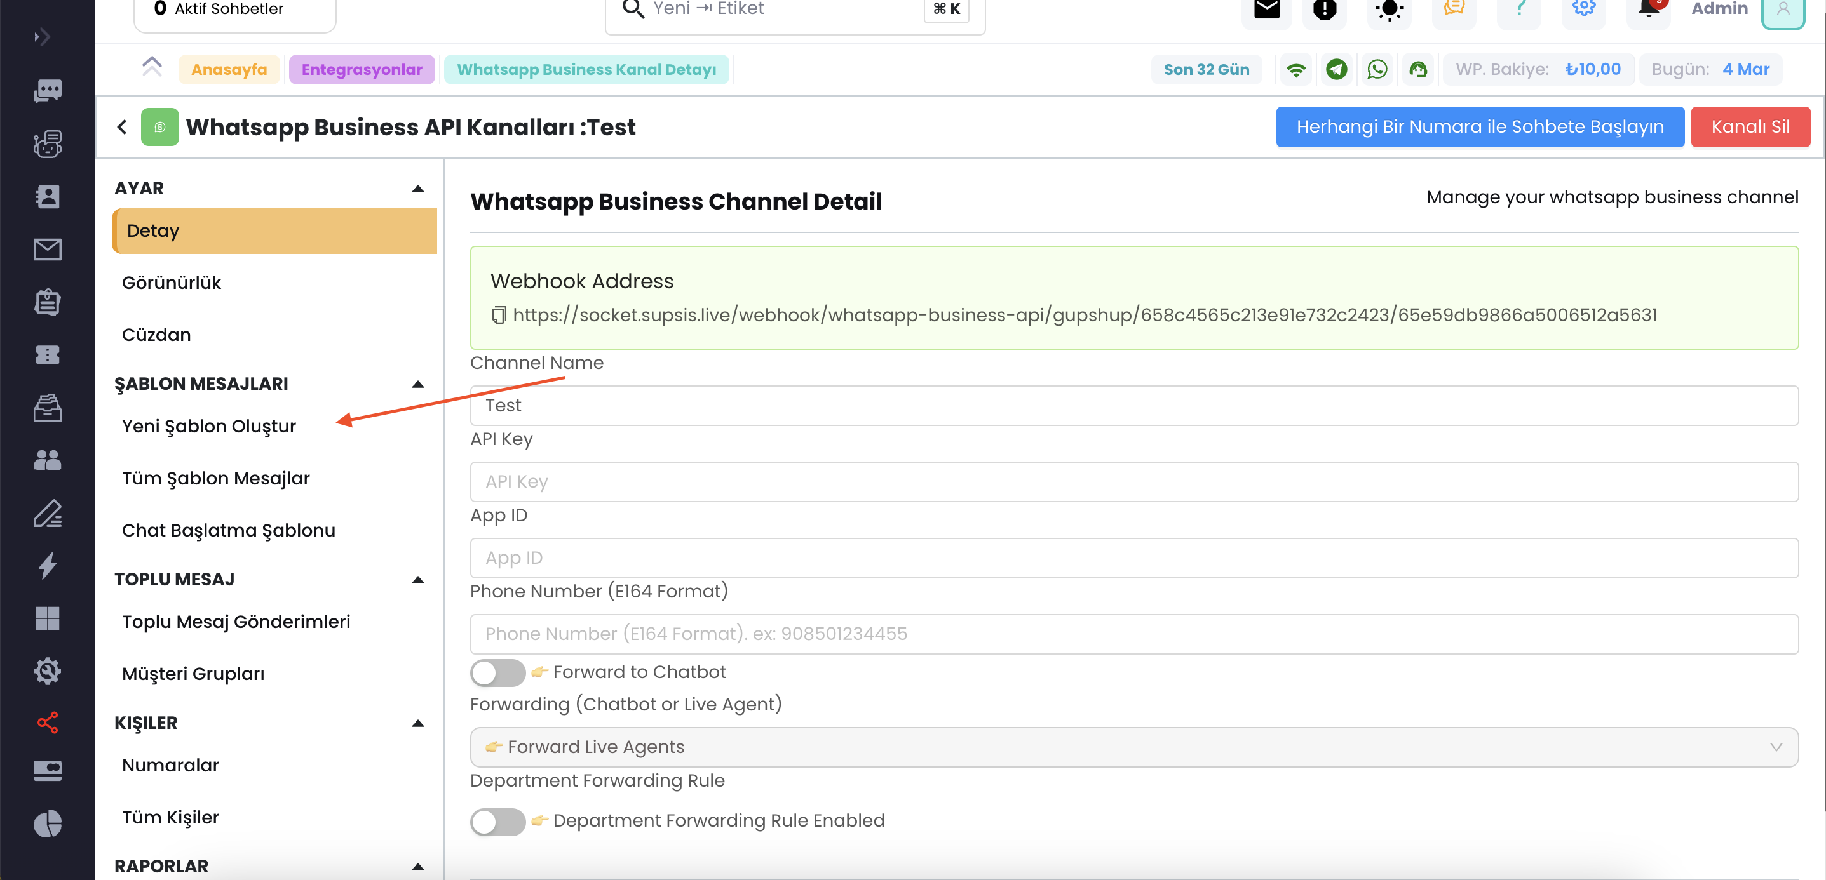Open the inbox tray icon in sidebar
1826x880 pixels.
(x=48, y=408)
